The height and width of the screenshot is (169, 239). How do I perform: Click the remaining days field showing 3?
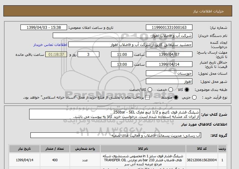pyautogui.click(x=88, y=55)
